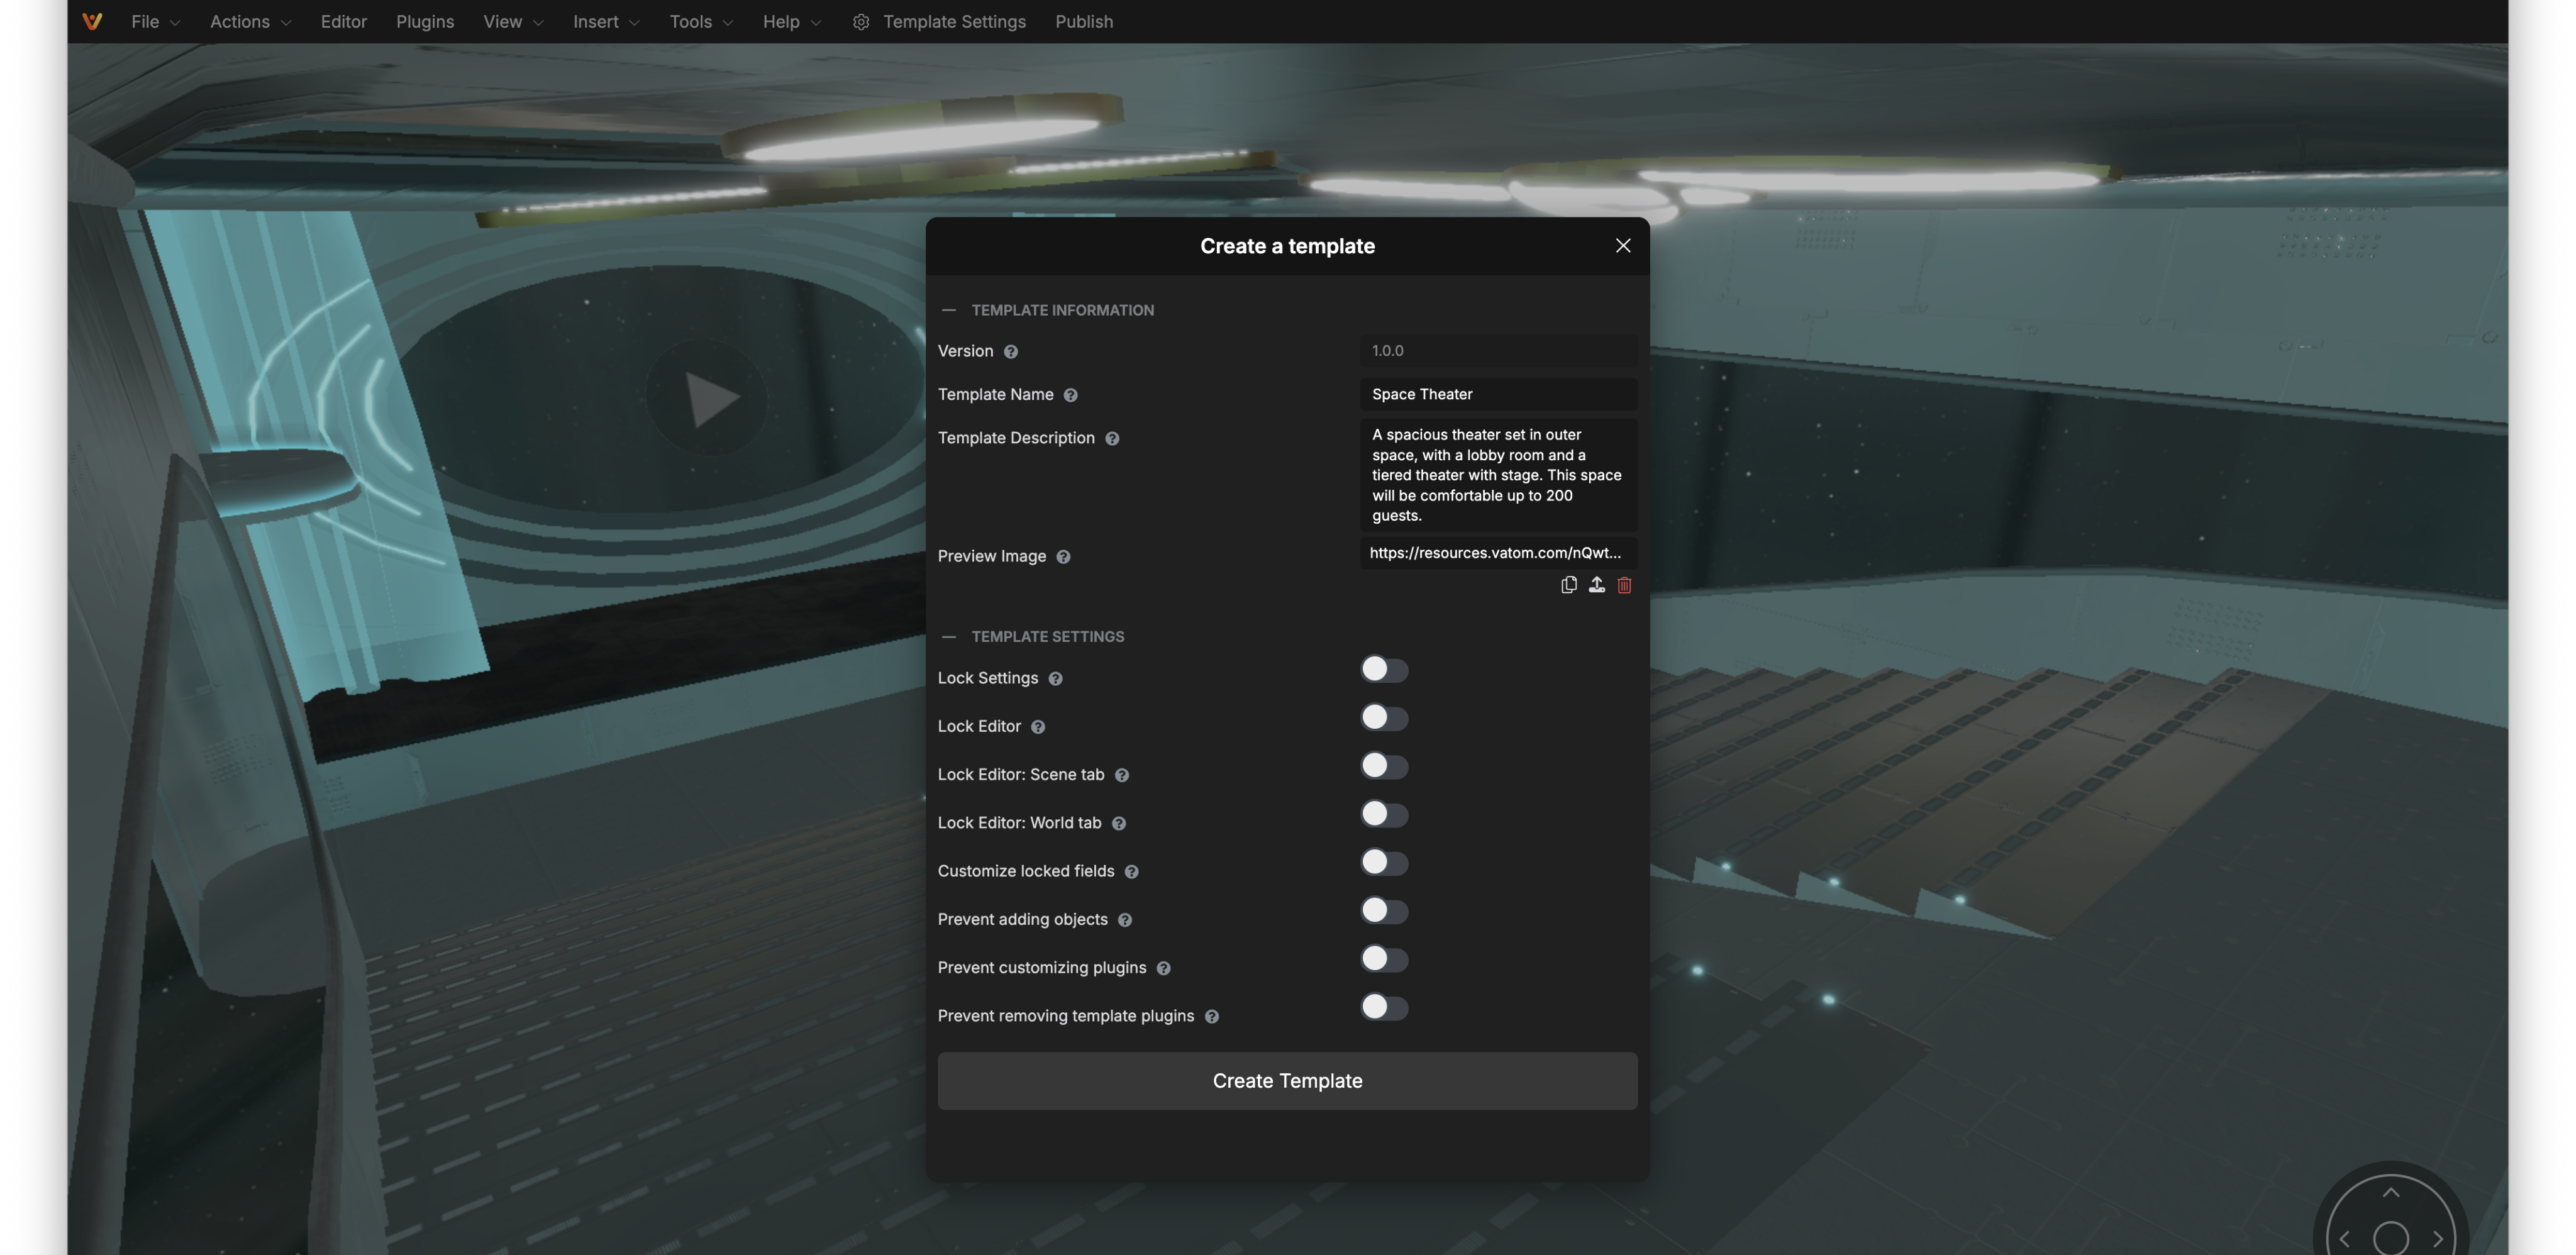Open the File menu
The image size is (2576, 1255).
pos(155,22)
